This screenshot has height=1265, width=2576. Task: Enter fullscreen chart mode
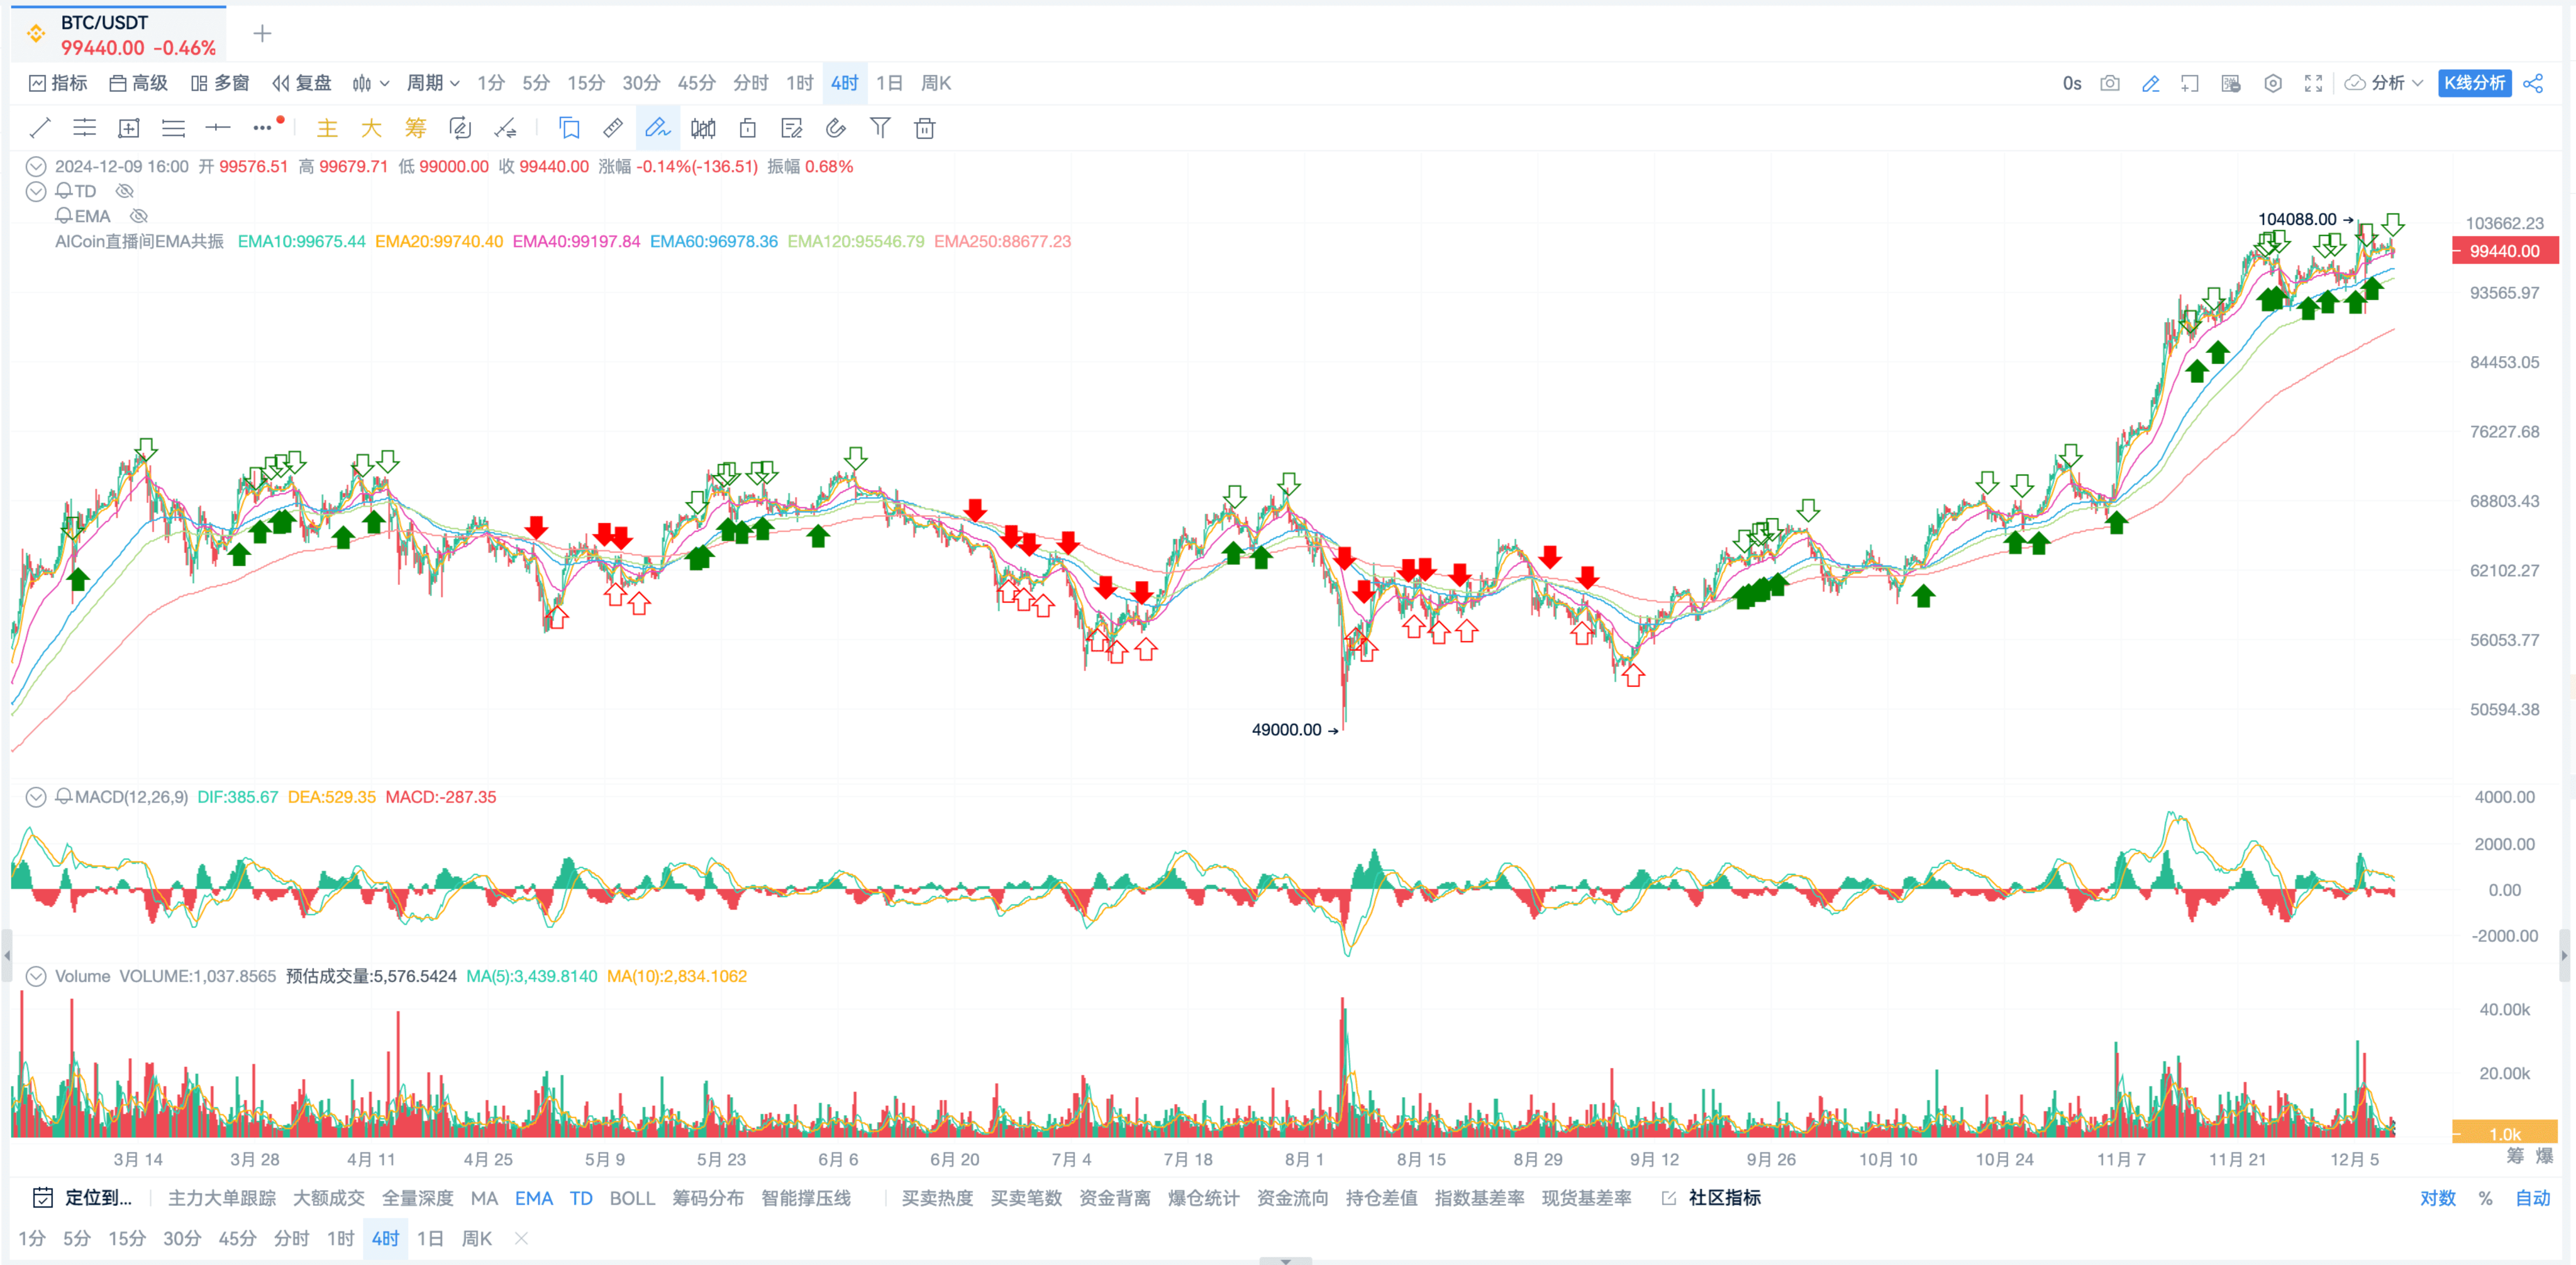pyautogui.click(x=2313, y=83)
